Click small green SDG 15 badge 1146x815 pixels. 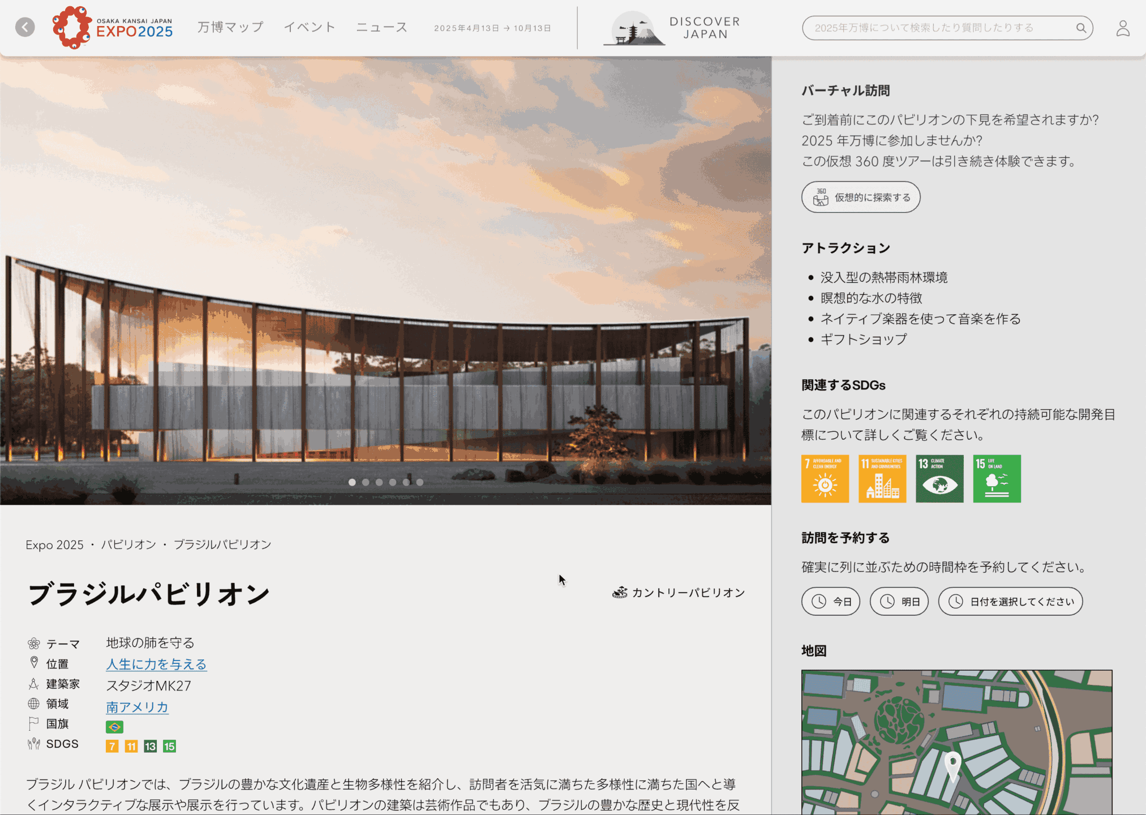pos(169,747)
